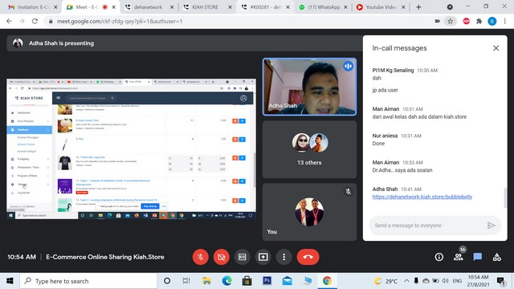Click the 13 others participants tile

309,149
